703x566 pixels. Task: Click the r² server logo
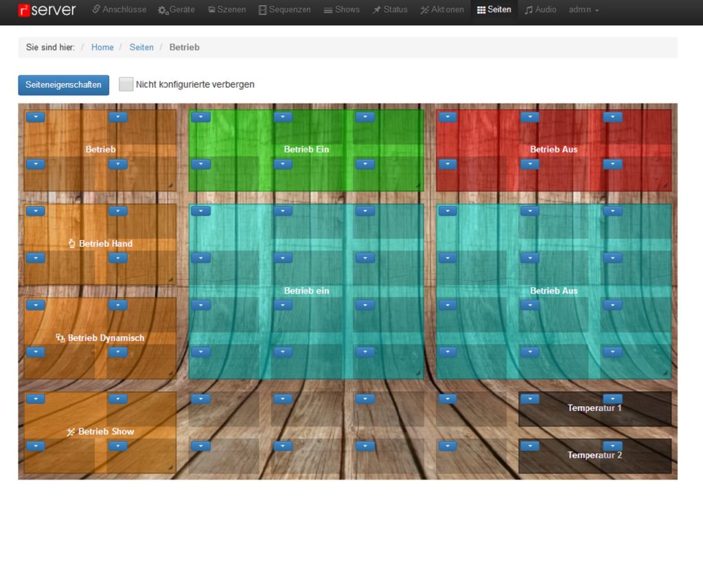click(x=47, y=10)
